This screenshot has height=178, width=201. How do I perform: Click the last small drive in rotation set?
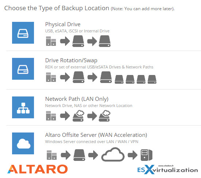tap(152, 79)
